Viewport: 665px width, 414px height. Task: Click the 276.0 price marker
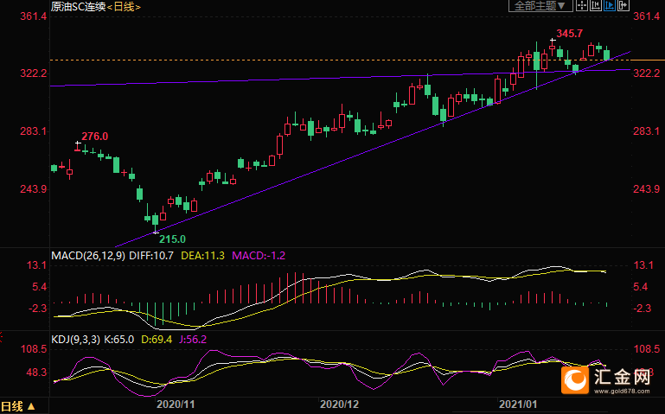click(x=94, y=137)
